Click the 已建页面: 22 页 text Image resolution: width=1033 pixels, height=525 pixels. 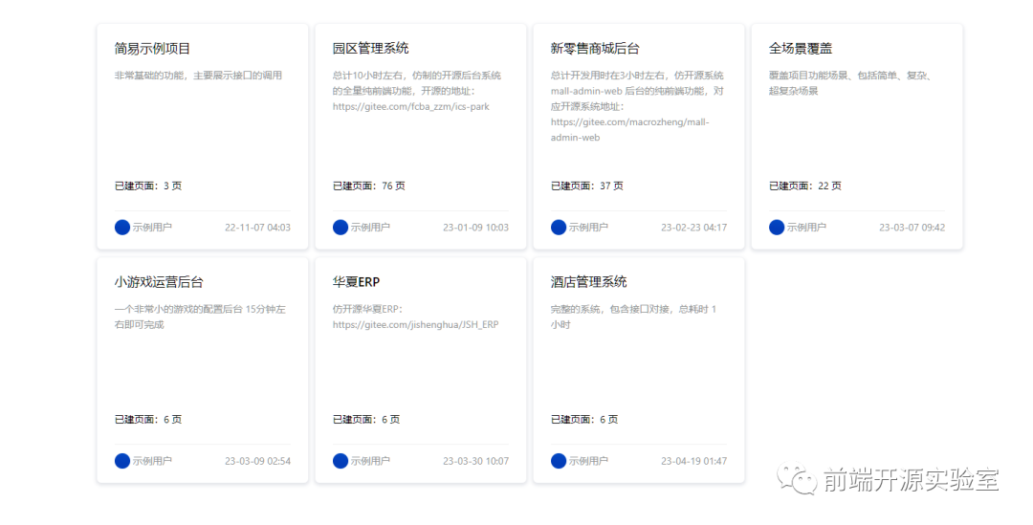pyautogui.click(x=805, y=186)
